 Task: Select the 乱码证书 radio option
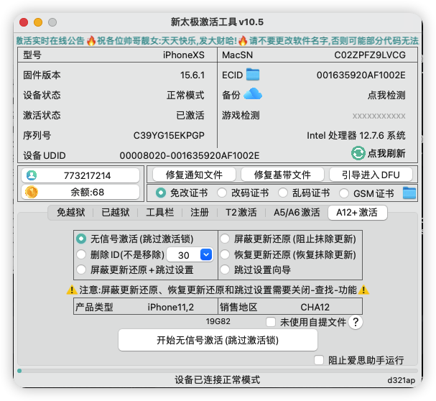283,193
